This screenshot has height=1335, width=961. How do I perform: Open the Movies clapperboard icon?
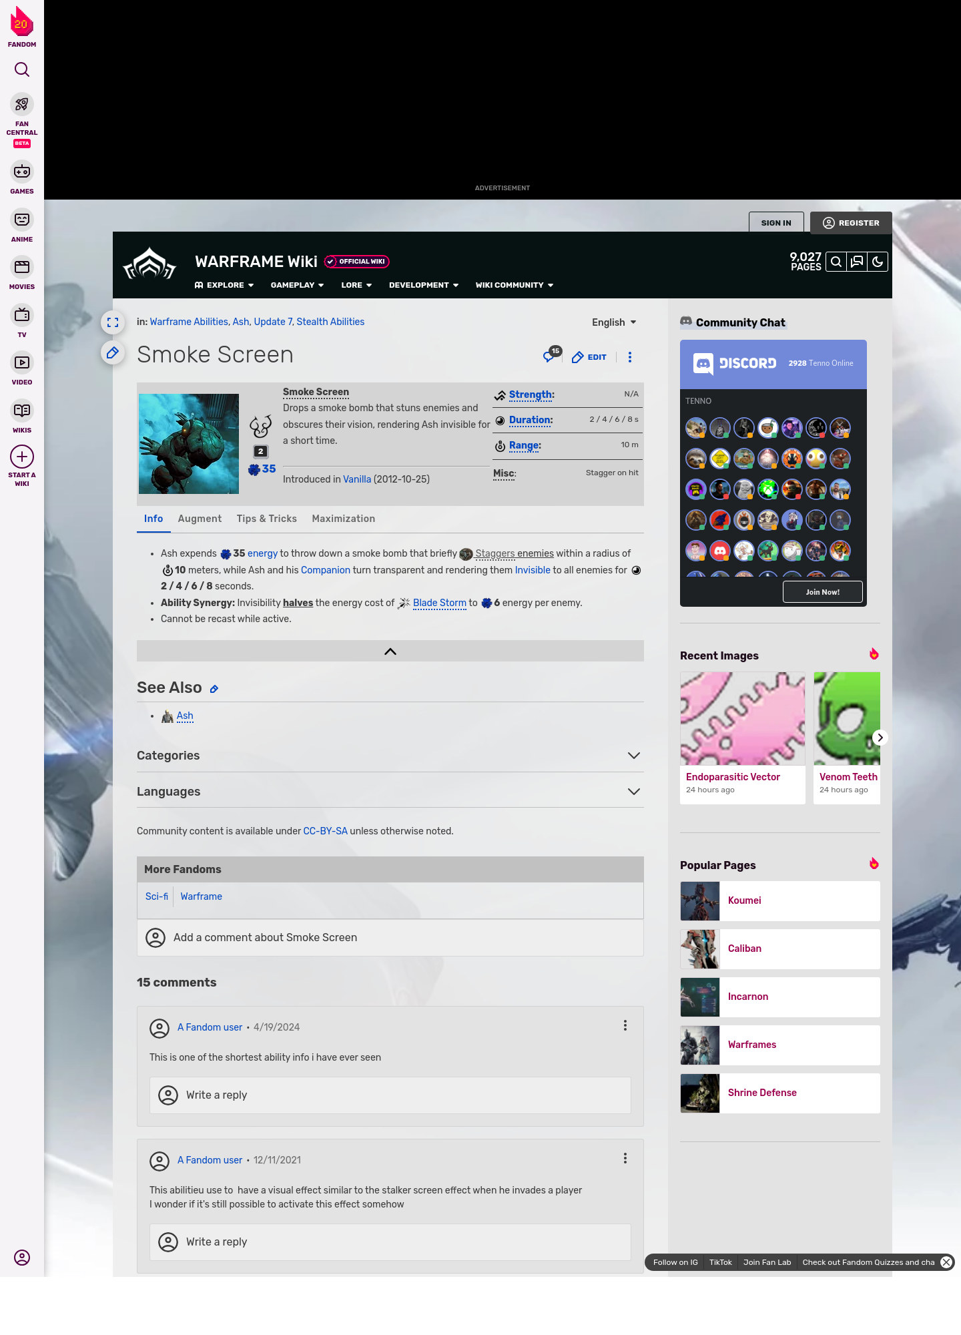(x=22, y=267)
